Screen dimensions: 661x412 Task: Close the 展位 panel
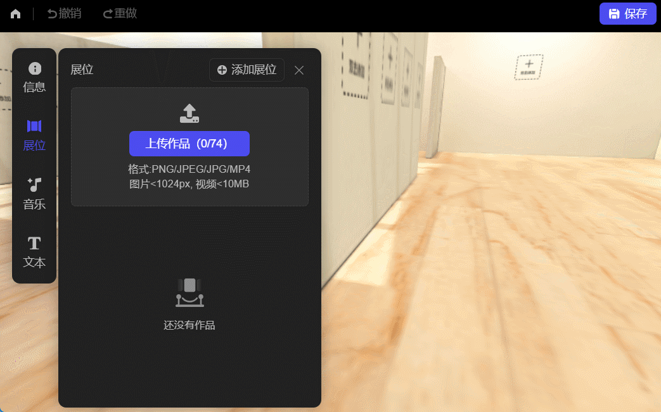pyautogui.click(x=299, y=70)
